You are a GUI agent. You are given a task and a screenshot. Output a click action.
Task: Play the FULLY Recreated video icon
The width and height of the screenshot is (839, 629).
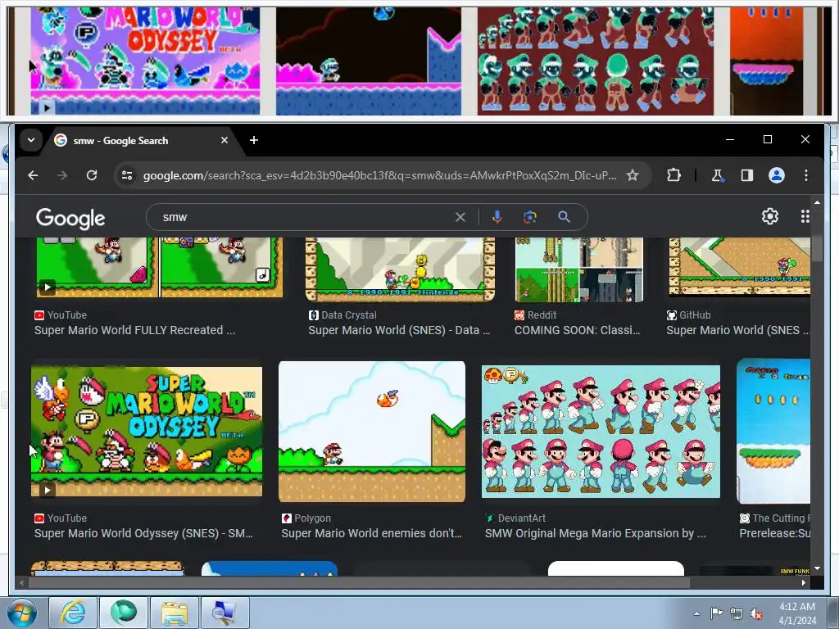coord(47,287)
